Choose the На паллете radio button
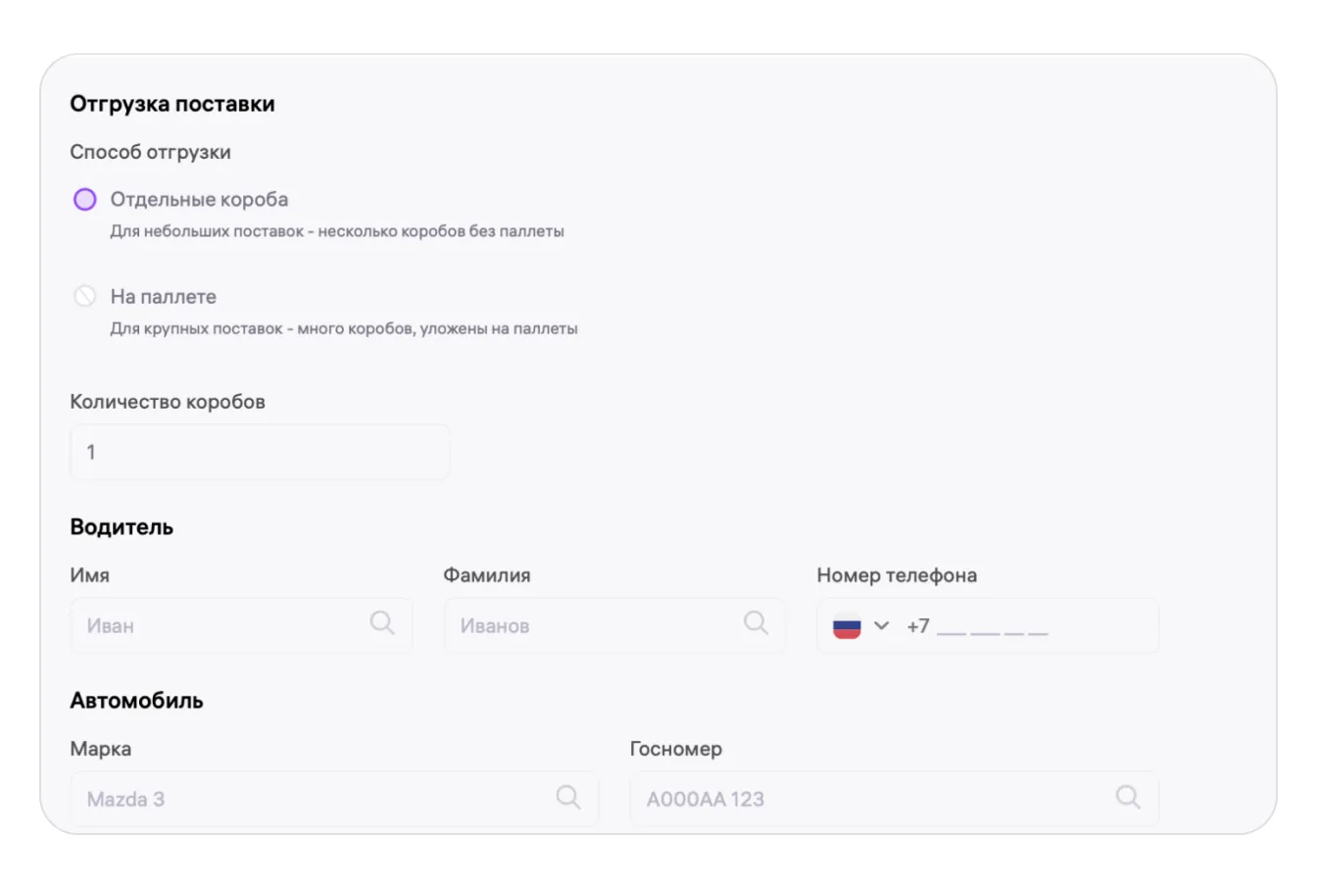This screenshot has width=1317, height=888. click(x=85, y=296)
